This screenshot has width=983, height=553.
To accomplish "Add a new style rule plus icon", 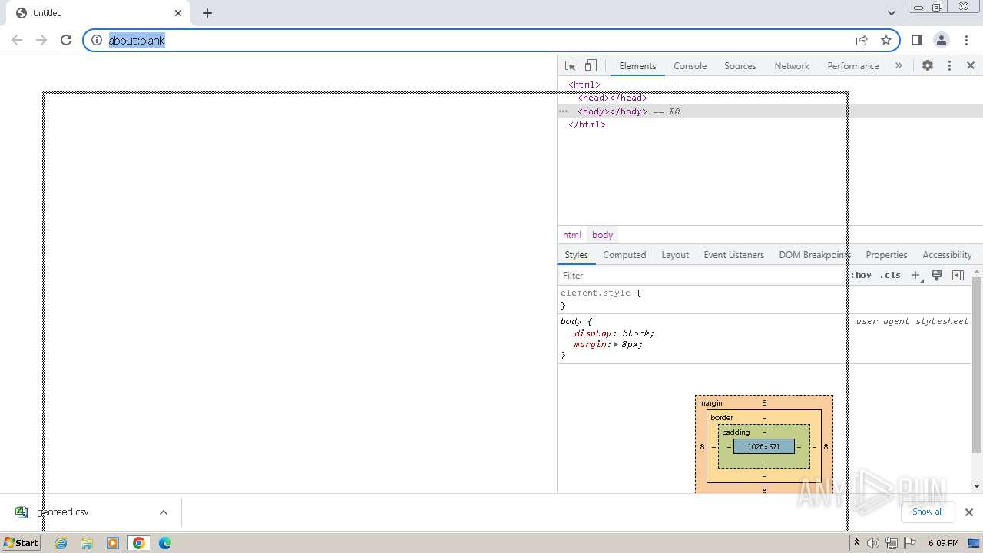I will [915, 276].
